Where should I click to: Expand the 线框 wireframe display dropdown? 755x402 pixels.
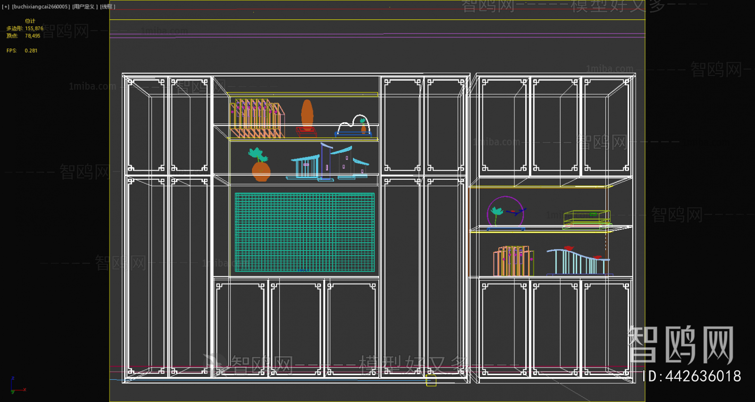pos(108,7)
